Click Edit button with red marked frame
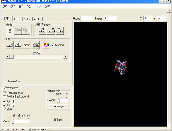The image size is (172, 131). click(27, 45)
